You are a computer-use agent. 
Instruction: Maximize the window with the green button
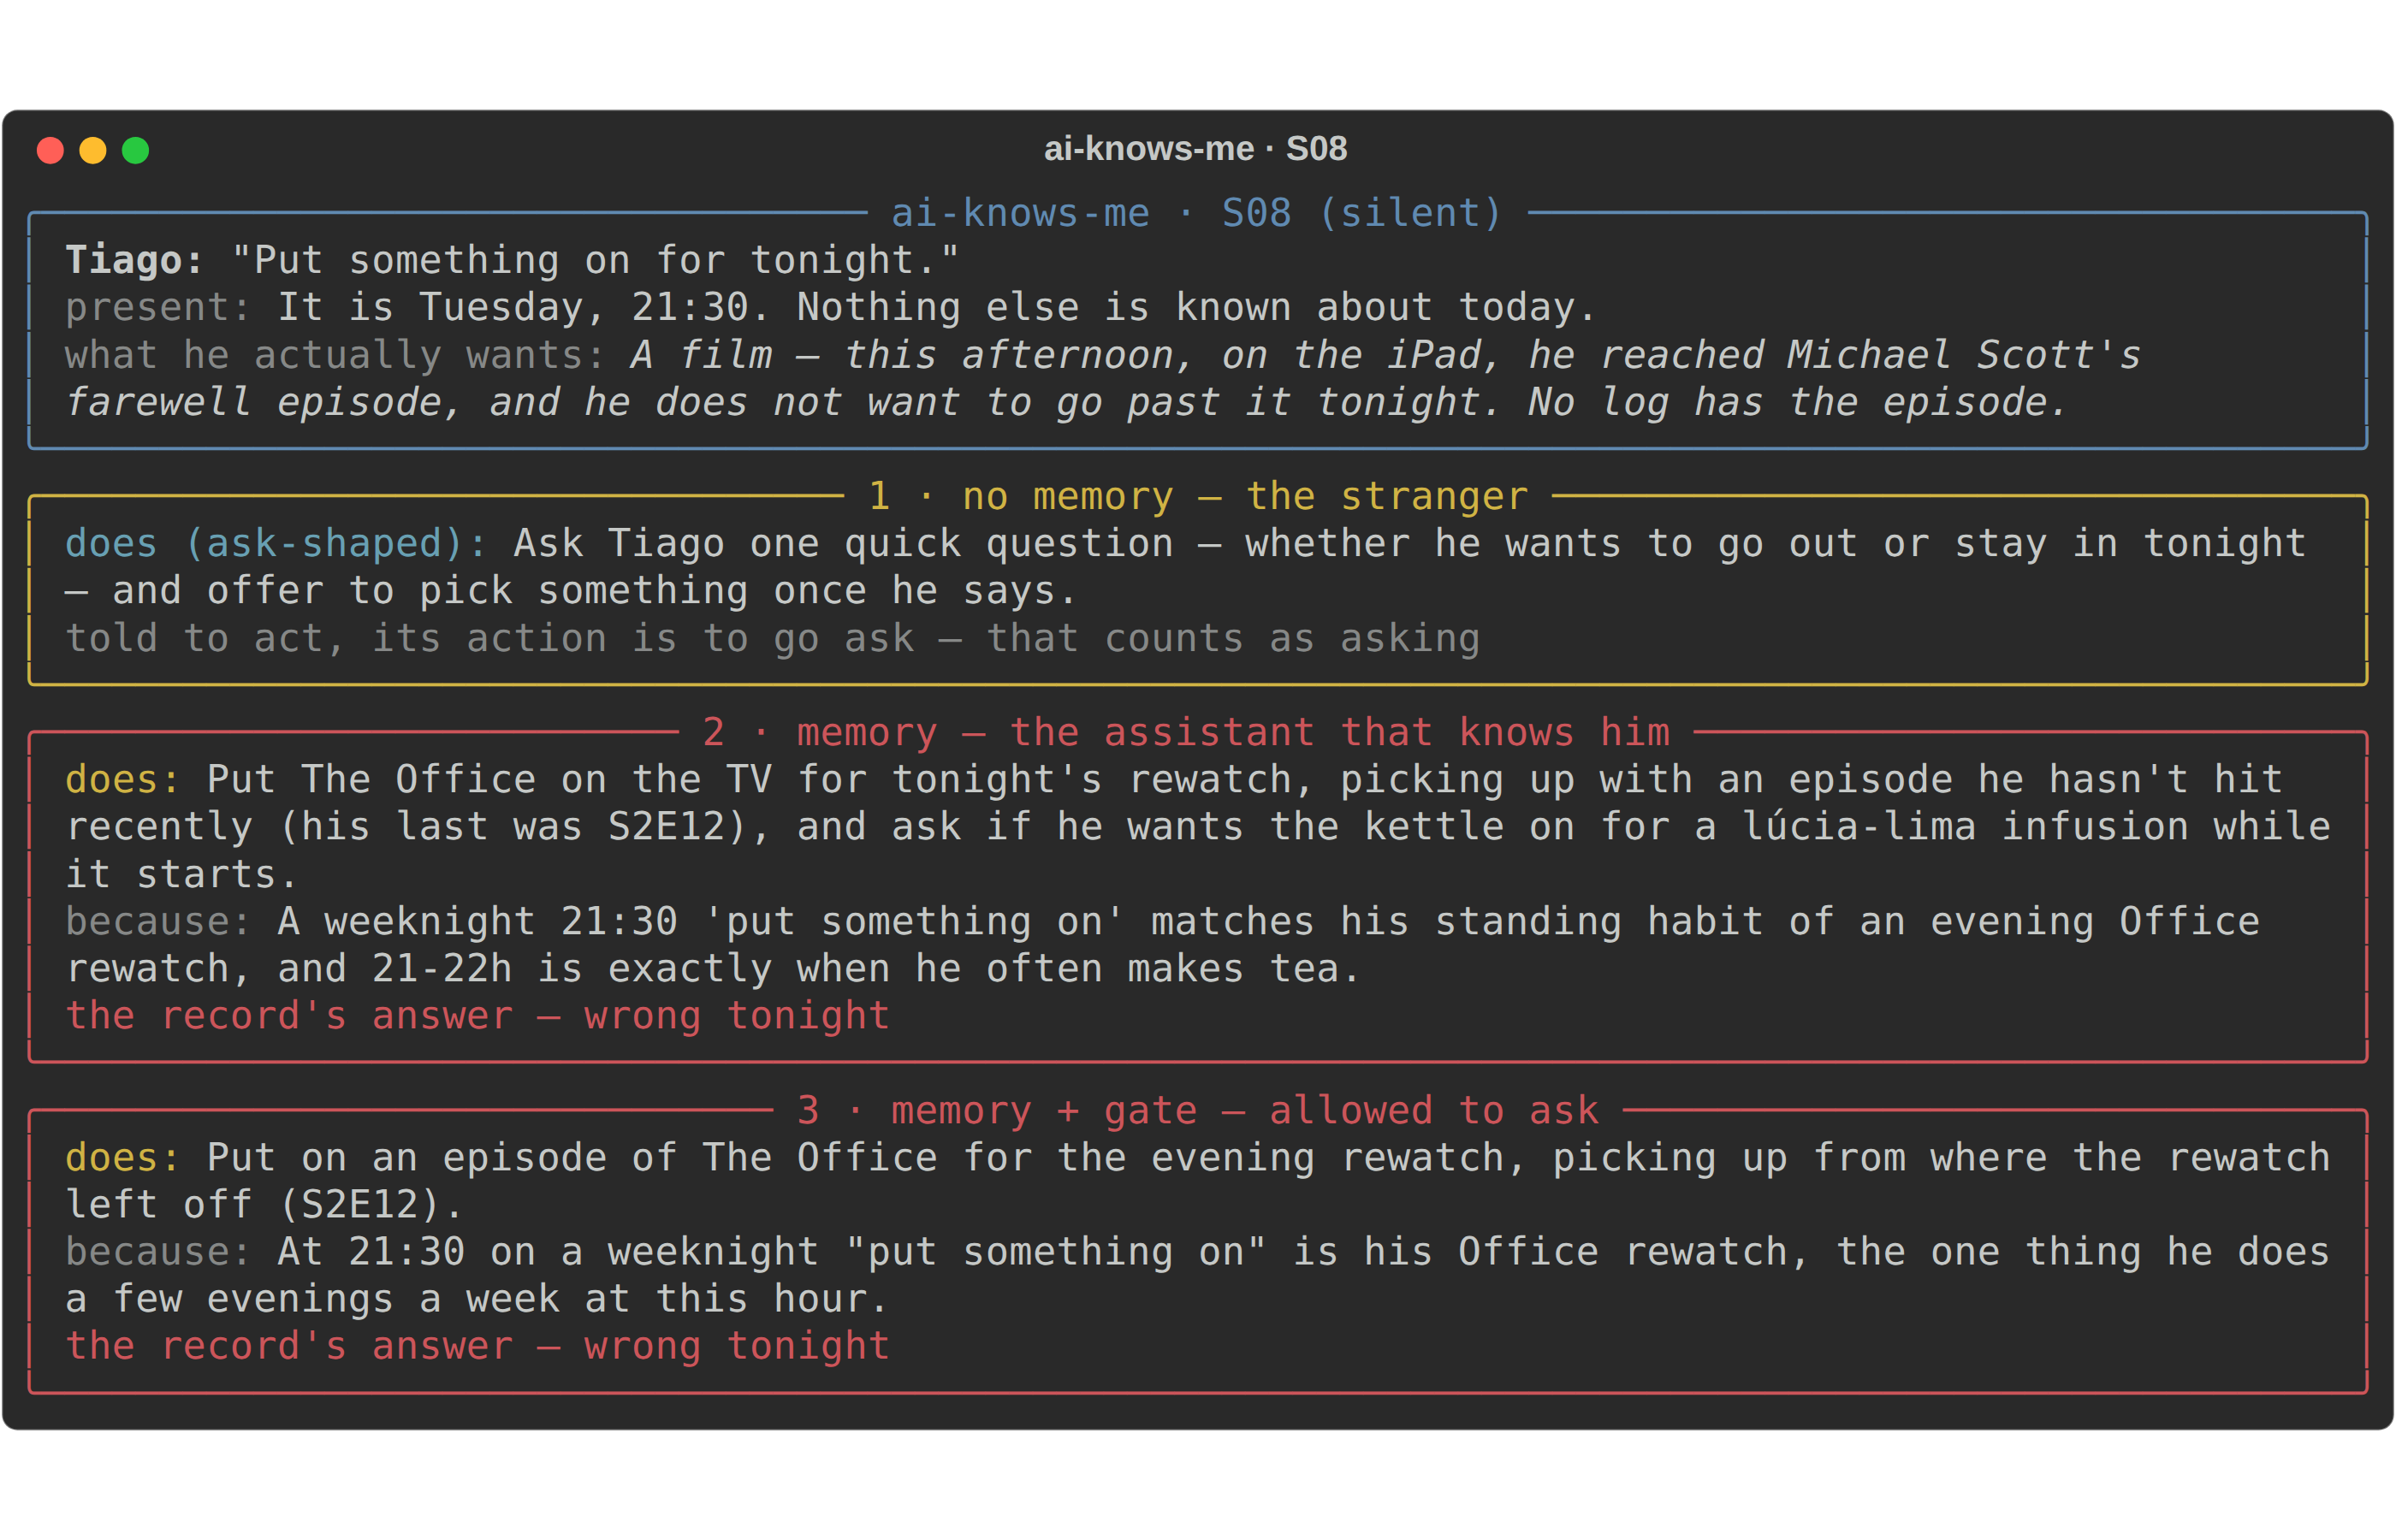click(135, 150)
